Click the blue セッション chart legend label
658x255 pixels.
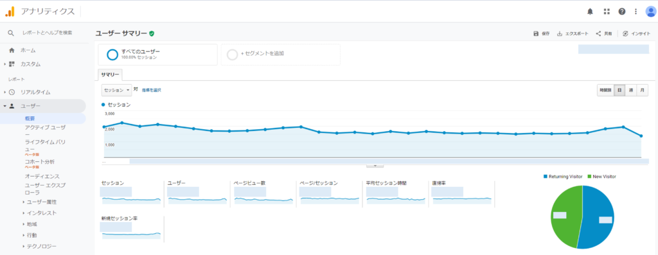point(119,105)
